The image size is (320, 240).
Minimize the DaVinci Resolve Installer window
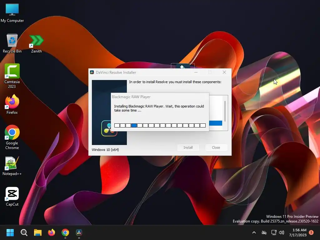click(x=196, y=72)
